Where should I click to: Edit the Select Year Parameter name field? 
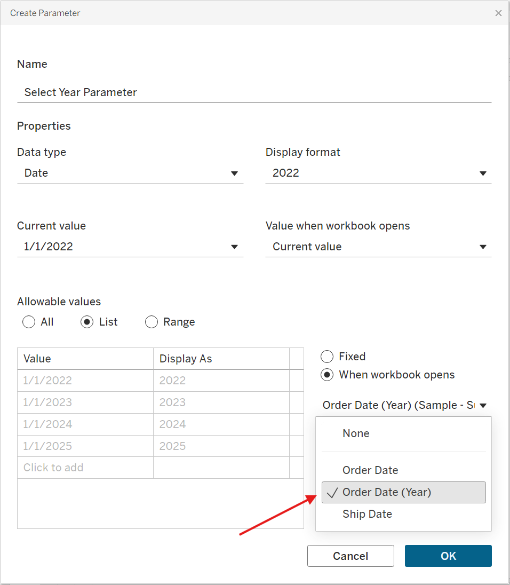pyautogui.click(x=254, y=92)
